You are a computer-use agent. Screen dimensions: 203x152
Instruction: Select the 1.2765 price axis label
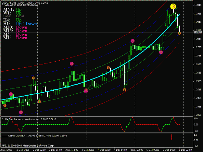(198, 47)
